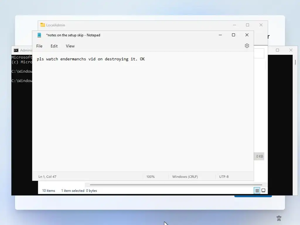Minimize the Notepad window
Screen dimensions: 300x225
click(220, 35)
